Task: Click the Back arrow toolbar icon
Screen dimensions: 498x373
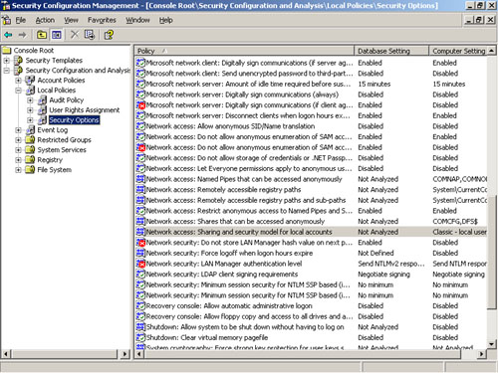Action: tap(8, 35)
